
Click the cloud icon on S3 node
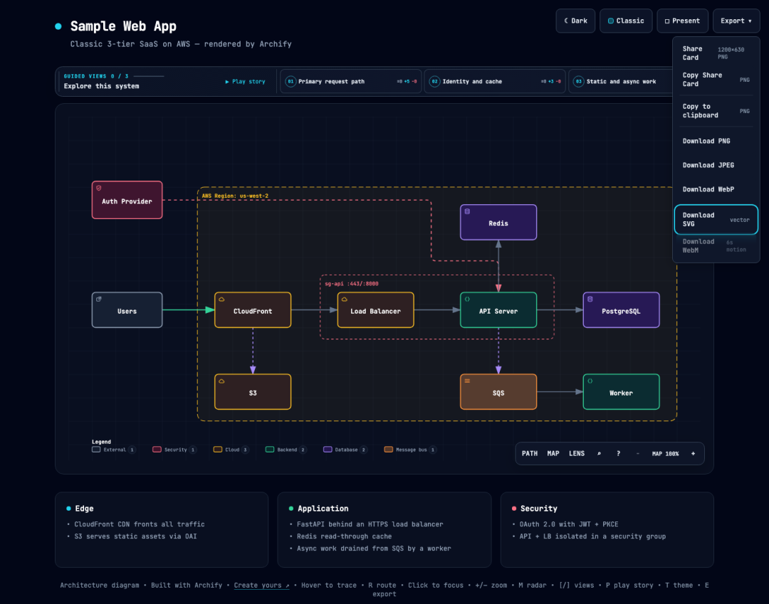point(221,381)
